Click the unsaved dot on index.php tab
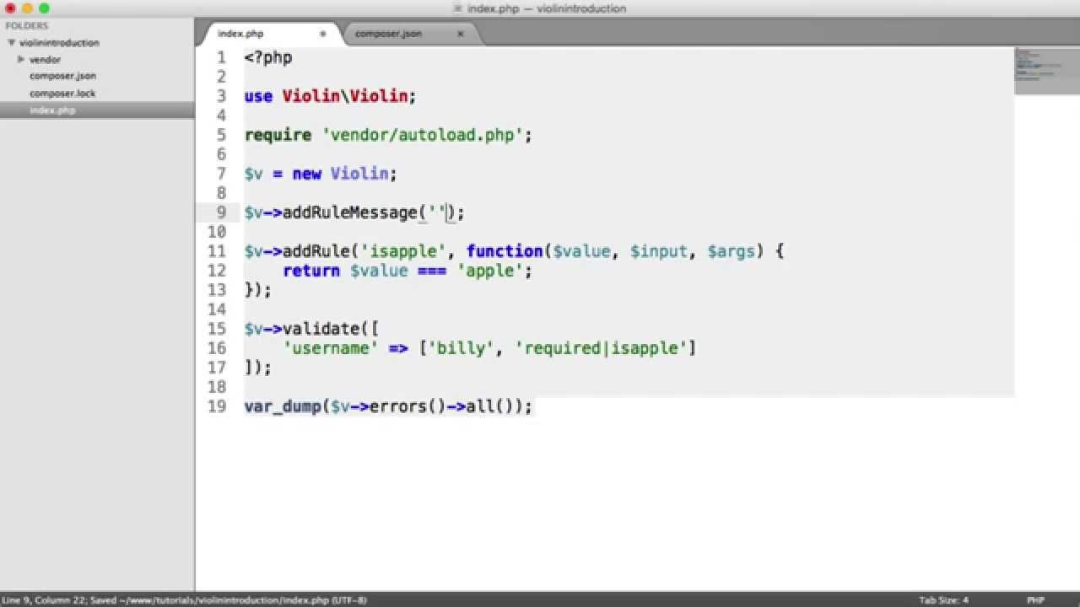The height and width of the screenshot is (607, 1080). [x=322, y=34]
